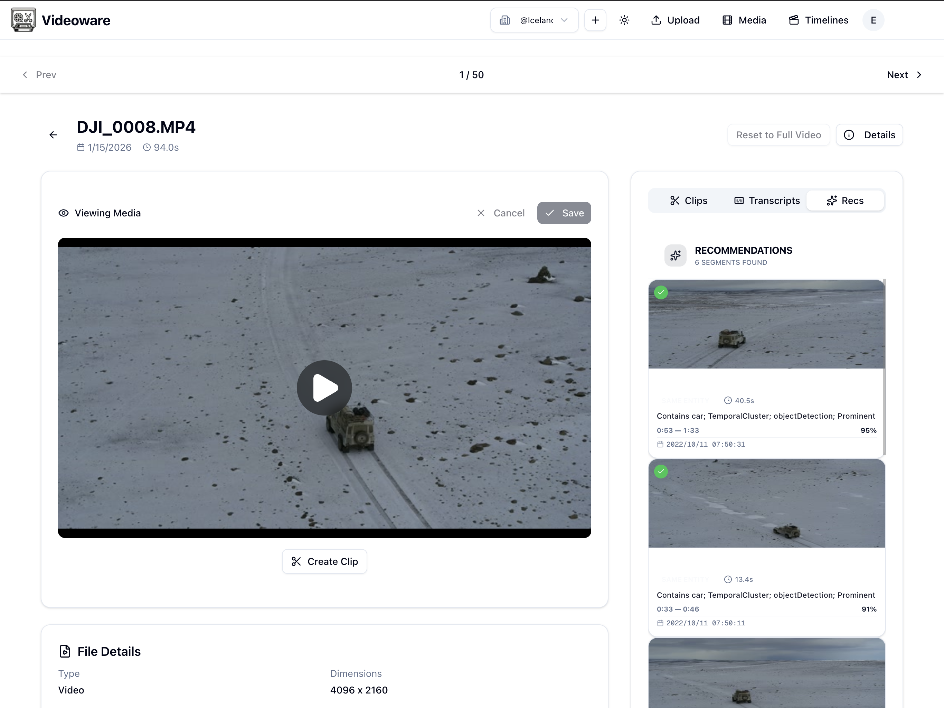Image resolution: width=944 pixels, height=708 pixels.
Task: Click the Create Clip scissors button
Action: (324, 561)
